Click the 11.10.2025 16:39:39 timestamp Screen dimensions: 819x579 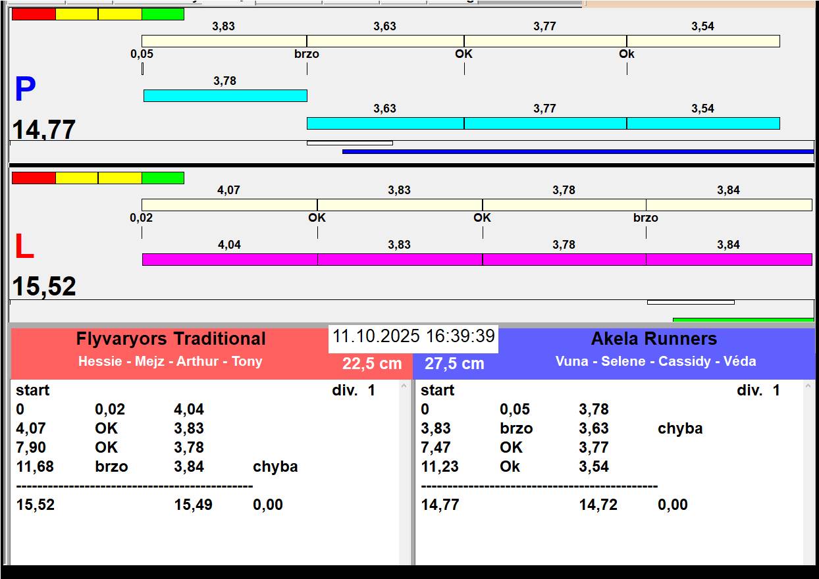413,336
